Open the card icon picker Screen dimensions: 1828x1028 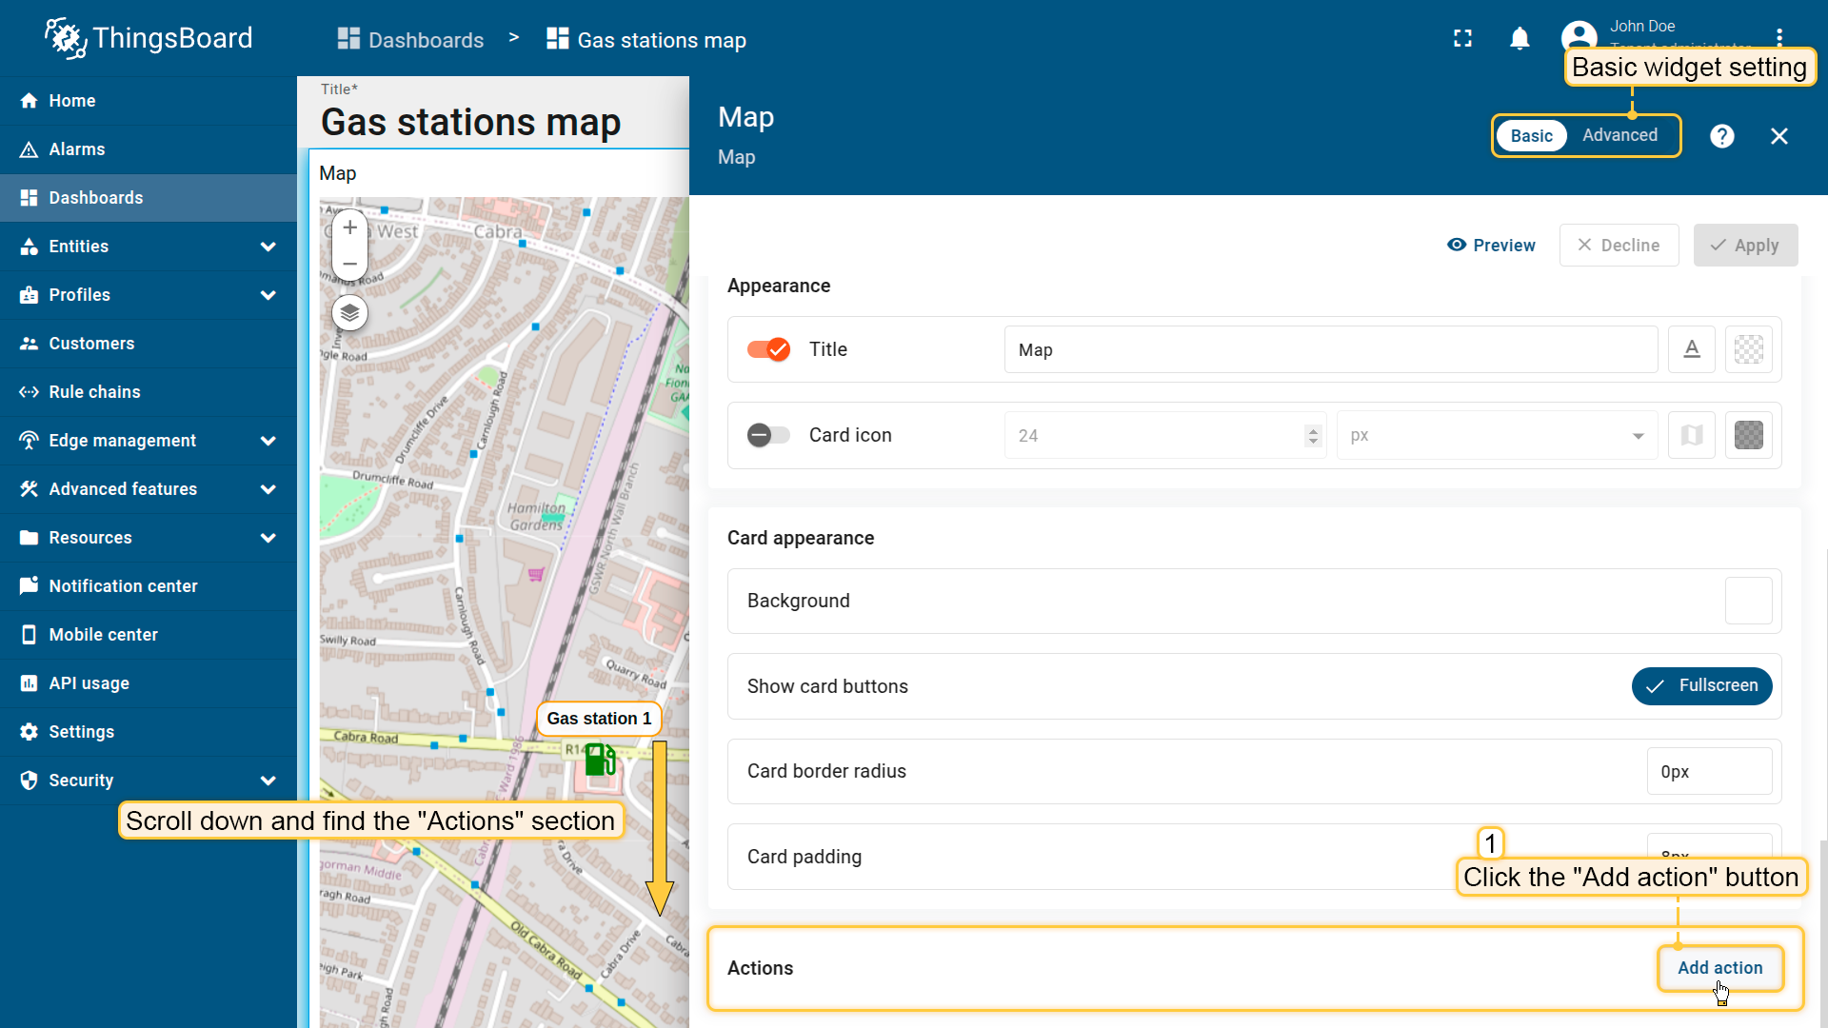coord(1692,435)
